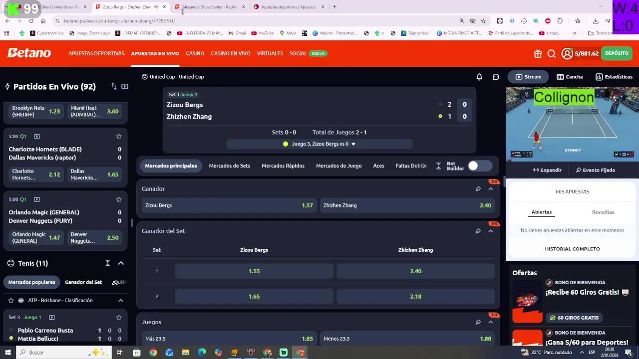Claim the 60 Giros Gratis offer

[x=574, y=318]
